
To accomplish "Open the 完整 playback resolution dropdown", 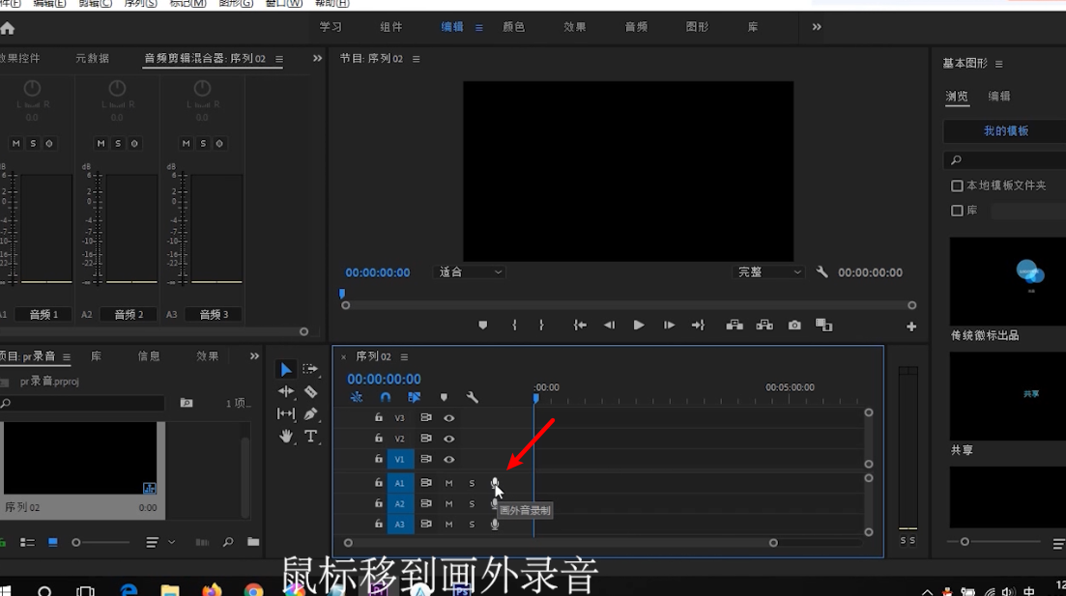I will [768, 271].
